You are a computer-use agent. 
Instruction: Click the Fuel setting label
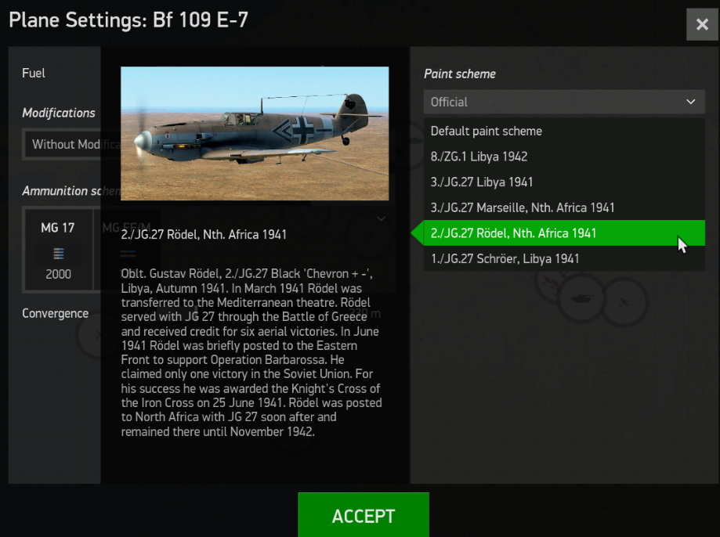[x=34, y=73]
